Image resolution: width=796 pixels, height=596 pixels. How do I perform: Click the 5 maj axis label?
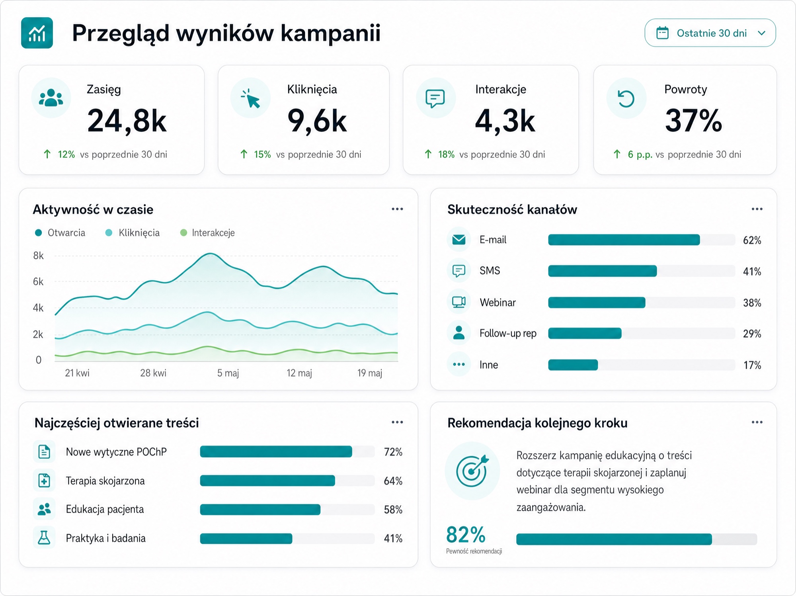tap(228, 373)
